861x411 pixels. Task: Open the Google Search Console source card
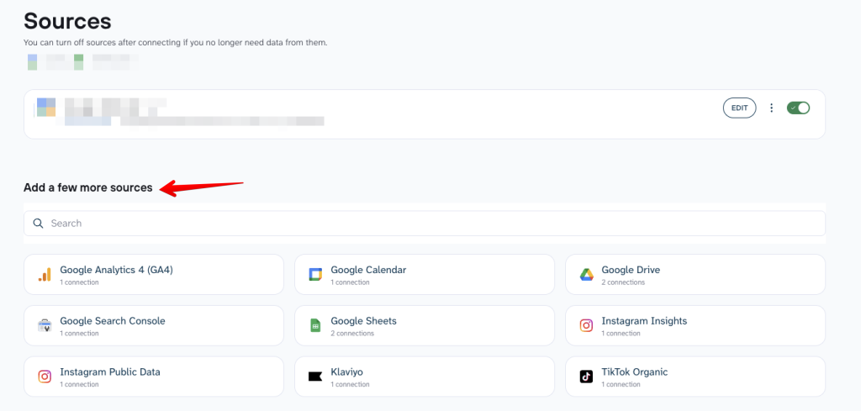pyautogui.click(x=154, y=325)
